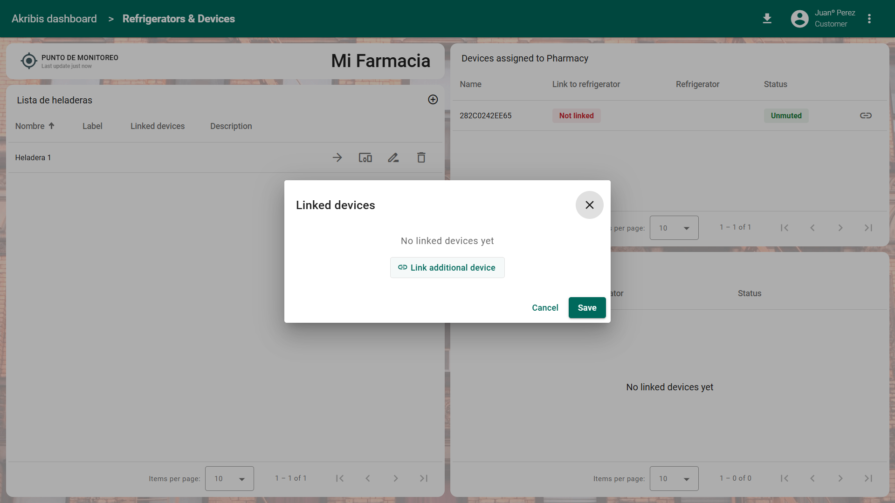The image size is (895, 503).
Task: Open bottom-right items per page dropdown
Action: click(674, 478)
